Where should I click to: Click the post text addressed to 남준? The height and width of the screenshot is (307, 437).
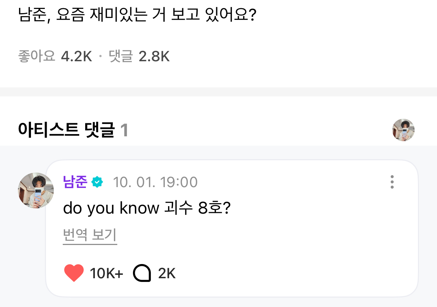pos(137,16)
